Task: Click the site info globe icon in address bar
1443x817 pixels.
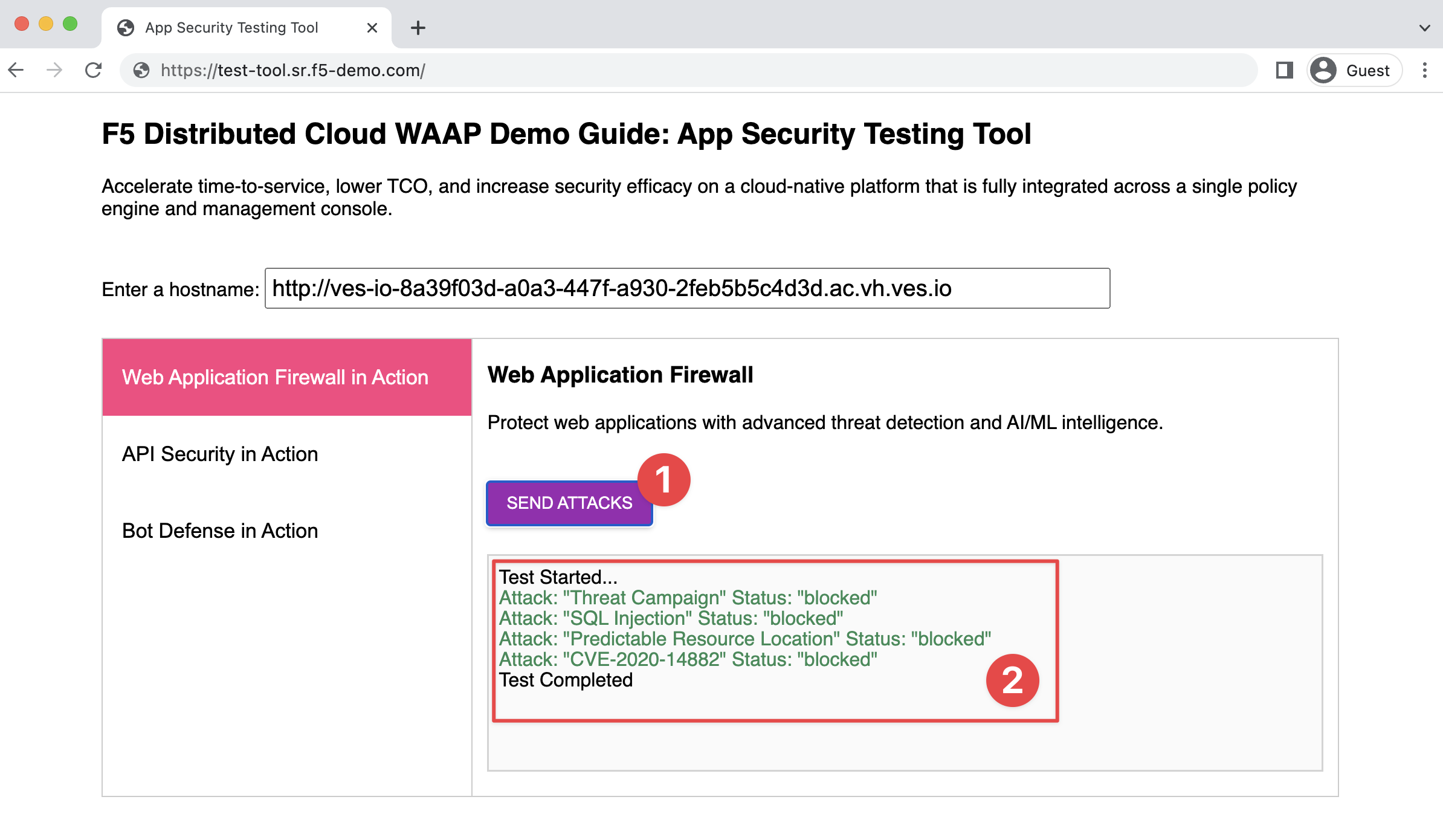Action: 141,70
